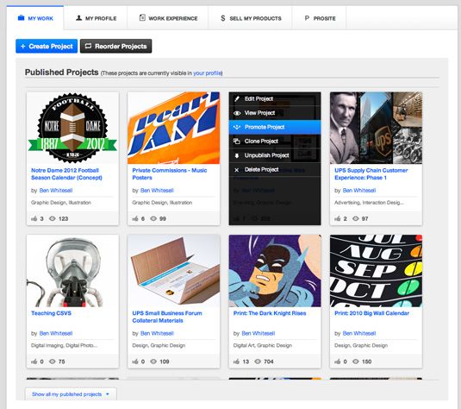Click the Reorder Projects button
The image size is (461, 409).
click(x=115, y=47)
